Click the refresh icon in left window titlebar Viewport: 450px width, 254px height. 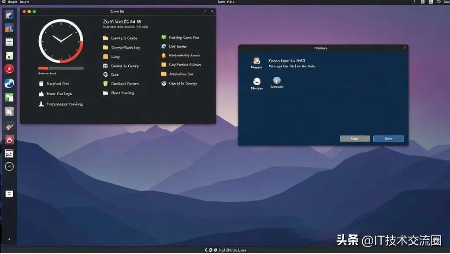coord(205,11)
